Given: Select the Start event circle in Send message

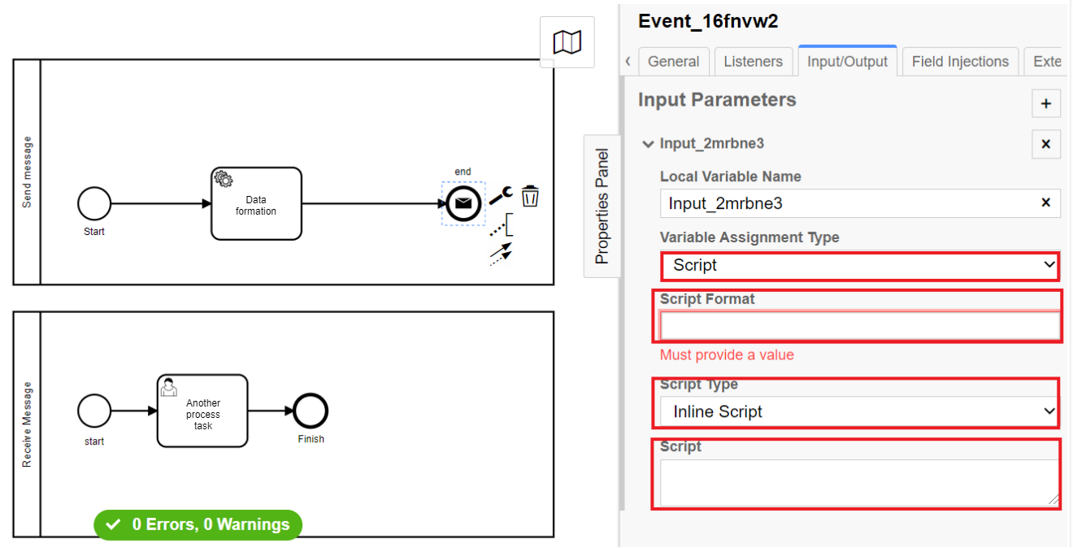Looking at the screenshot, I should pos(94,203).
